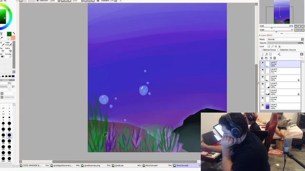
Task: Click the canvas horizontal scrollbar
Action: click(x=125, y=161)
